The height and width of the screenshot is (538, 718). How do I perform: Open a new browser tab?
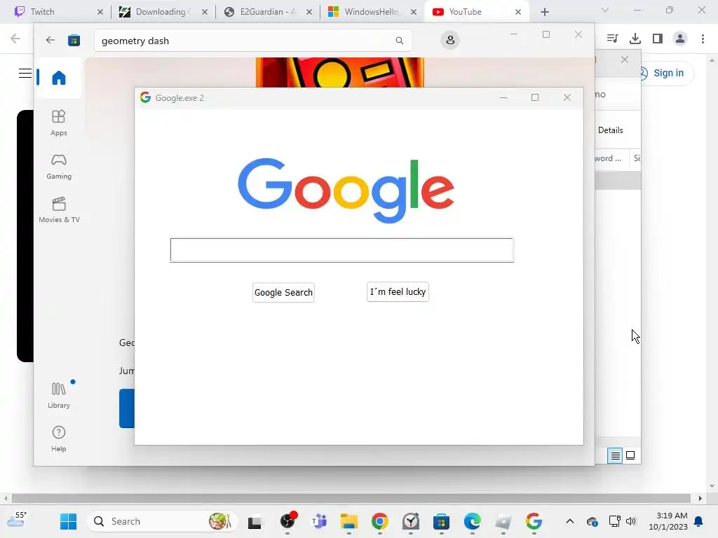544,12
